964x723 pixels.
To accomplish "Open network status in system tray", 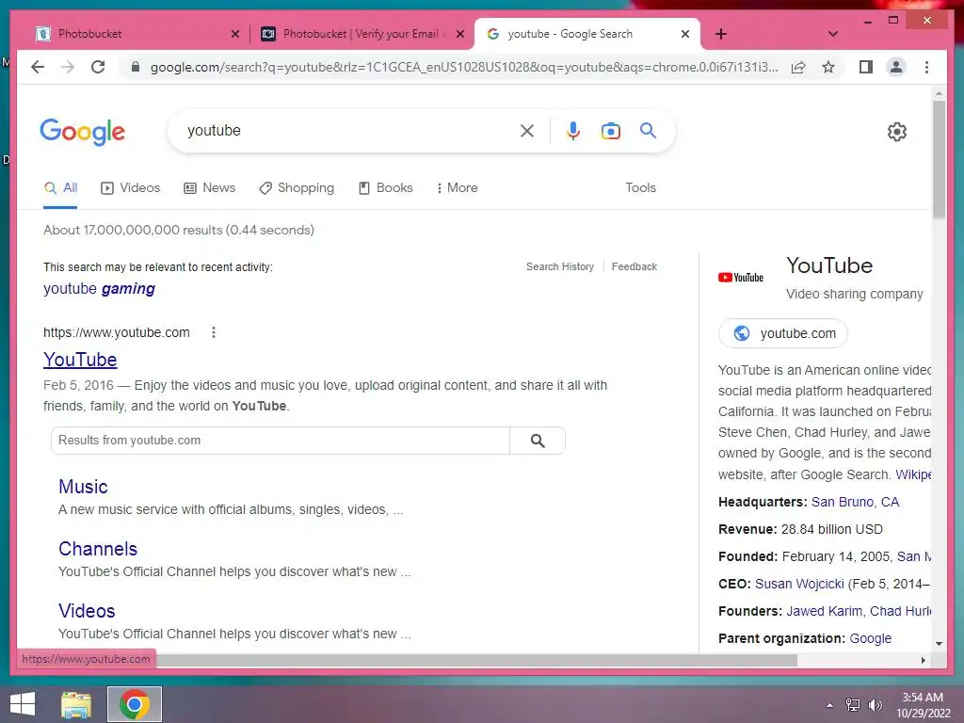I will [853, 705].
